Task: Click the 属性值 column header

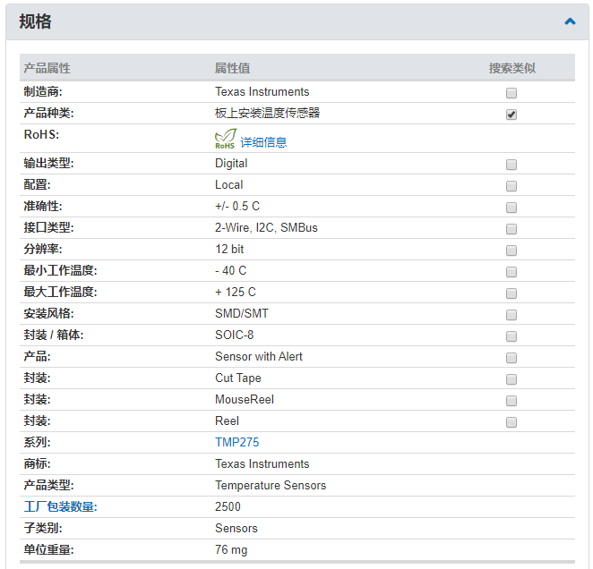Action: click(x=232, y=68)
